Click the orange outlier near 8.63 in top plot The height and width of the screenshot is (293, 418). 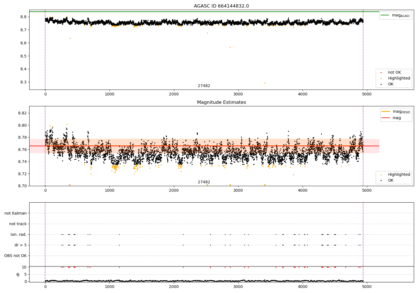click(x=70, y=38)
